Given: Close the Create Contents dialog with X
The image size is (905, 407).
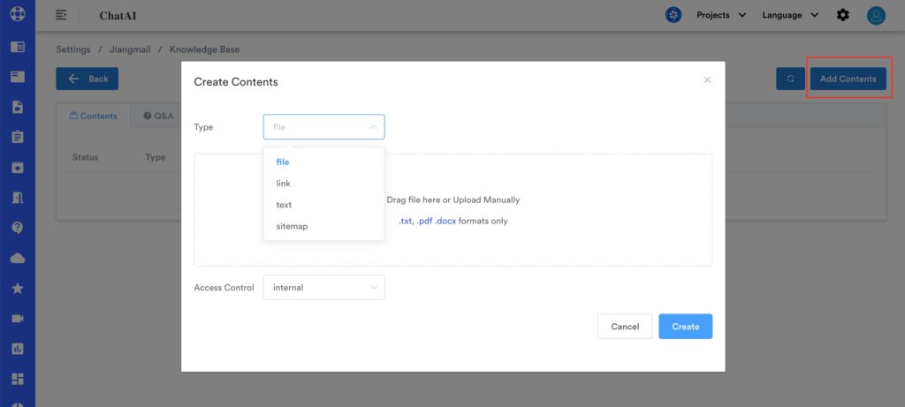Looking at the screenshot, I should [x=707, y=80].
